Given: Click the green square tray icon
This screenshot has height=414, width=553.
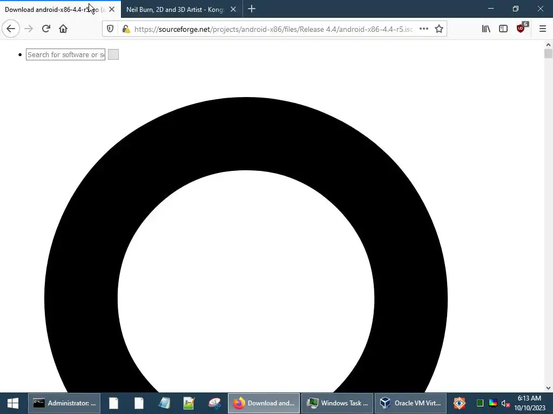Looking at the screenshot, I should 480,403.
